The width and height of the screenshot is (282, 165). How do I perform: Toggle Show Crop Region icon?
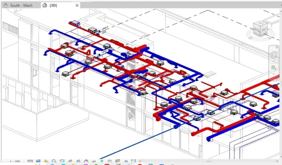[78, 161]
